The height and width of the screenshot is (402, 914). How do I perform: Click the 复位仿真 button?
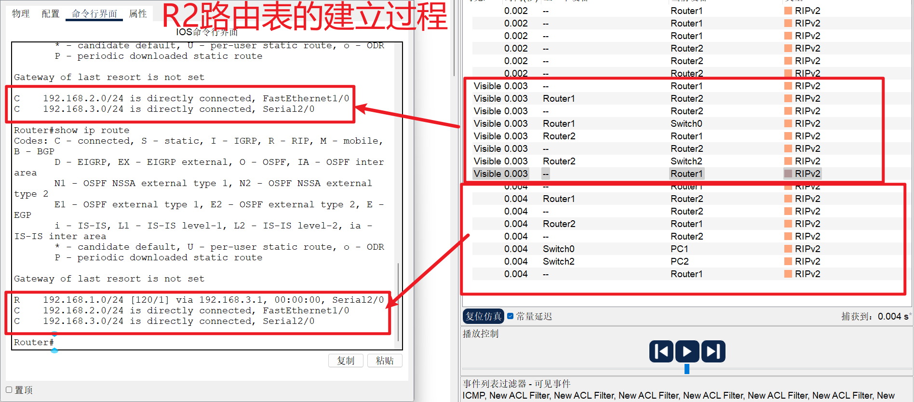pyautogui.click(x=483, y=316)
